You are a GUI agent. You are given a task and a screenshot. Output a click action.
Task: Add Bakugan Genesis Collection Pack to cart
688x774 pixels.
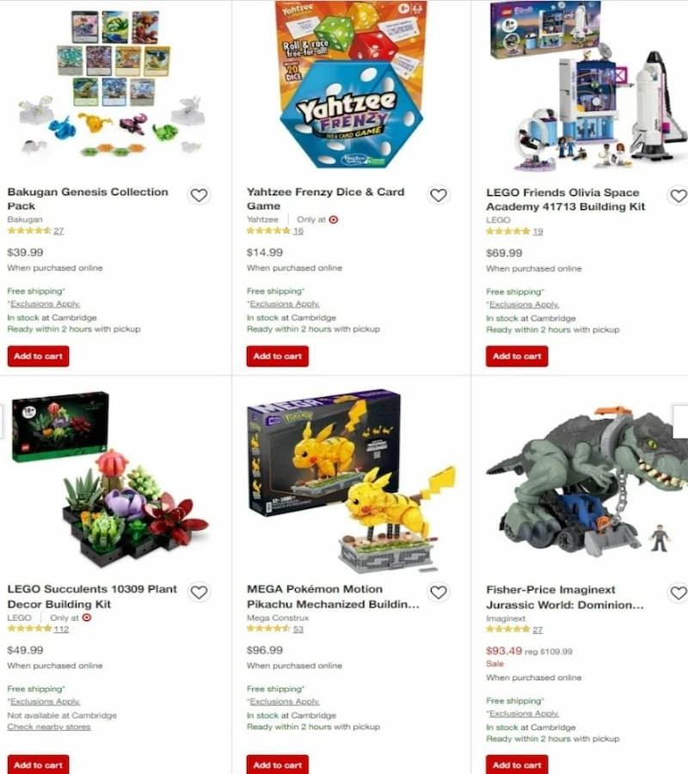(38, 356)
